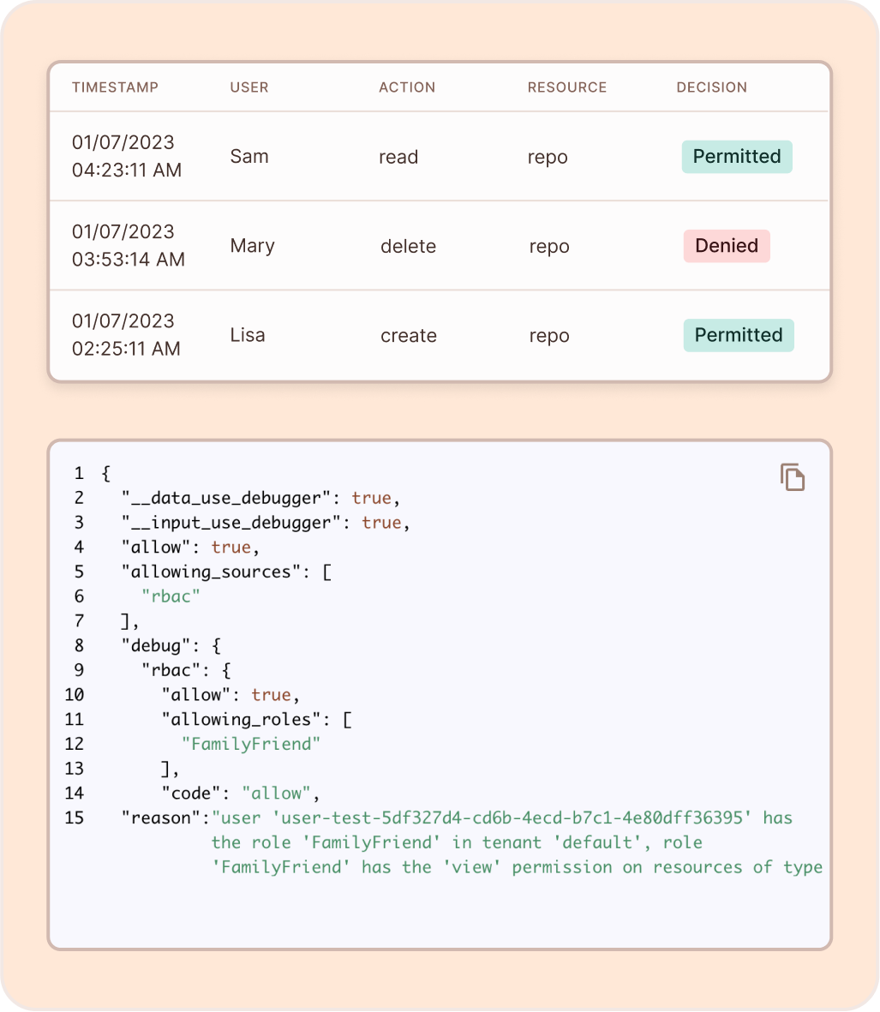Open the log entry for user Lisa
Image resolution: width=880 pixels, height=1012 pixels.
pos(248,335)
